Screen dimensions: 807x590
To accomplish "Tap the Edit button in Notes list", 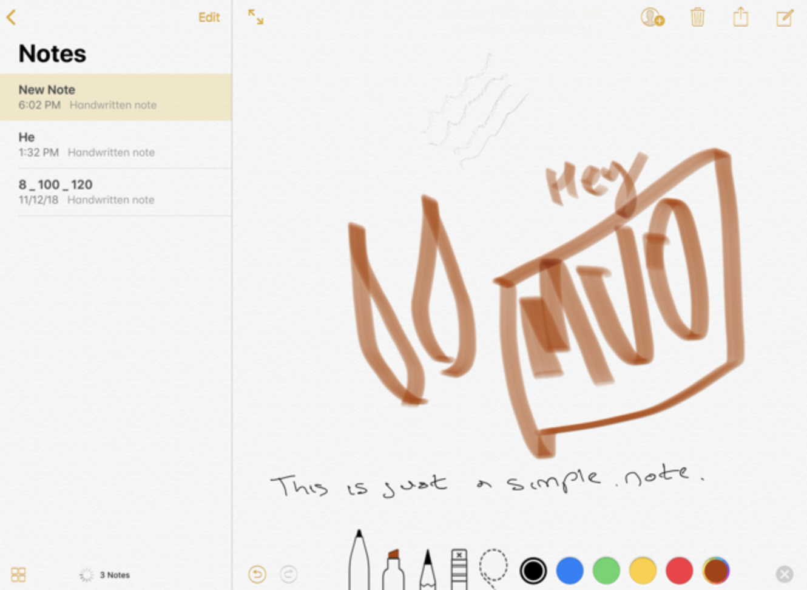I will click(209, 18).
